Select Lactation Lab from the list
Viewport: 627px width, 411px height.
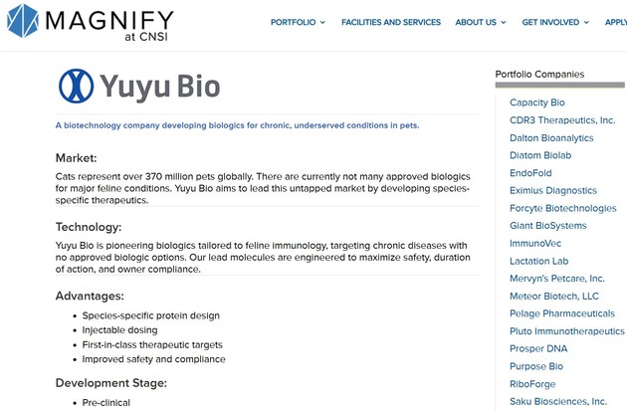coord(538,261)
